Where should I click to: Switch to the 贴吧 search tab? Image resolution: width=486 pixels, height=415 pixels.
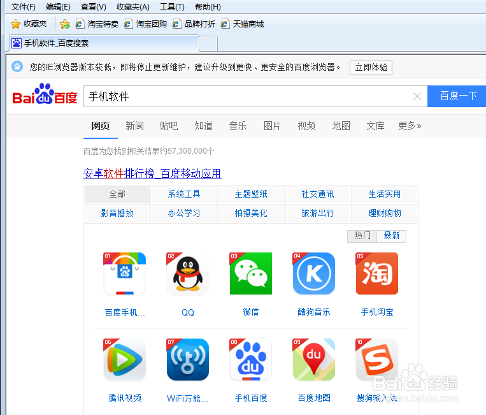(x=169, y=126)
